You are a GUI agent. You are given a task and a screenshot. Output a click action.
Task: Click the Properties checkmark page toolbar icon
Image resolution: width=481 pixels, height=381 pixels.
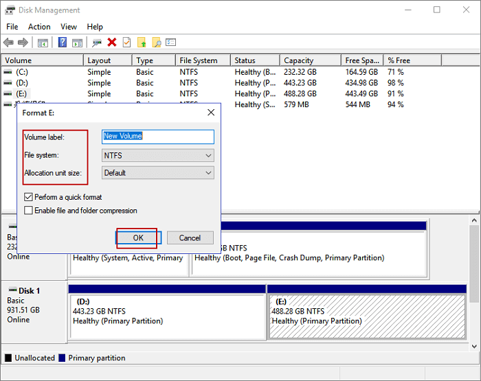[x=126, y=43]
